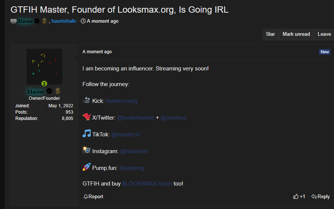Click the posts count 953
This screenshot has height=209, width=334.
69,112
